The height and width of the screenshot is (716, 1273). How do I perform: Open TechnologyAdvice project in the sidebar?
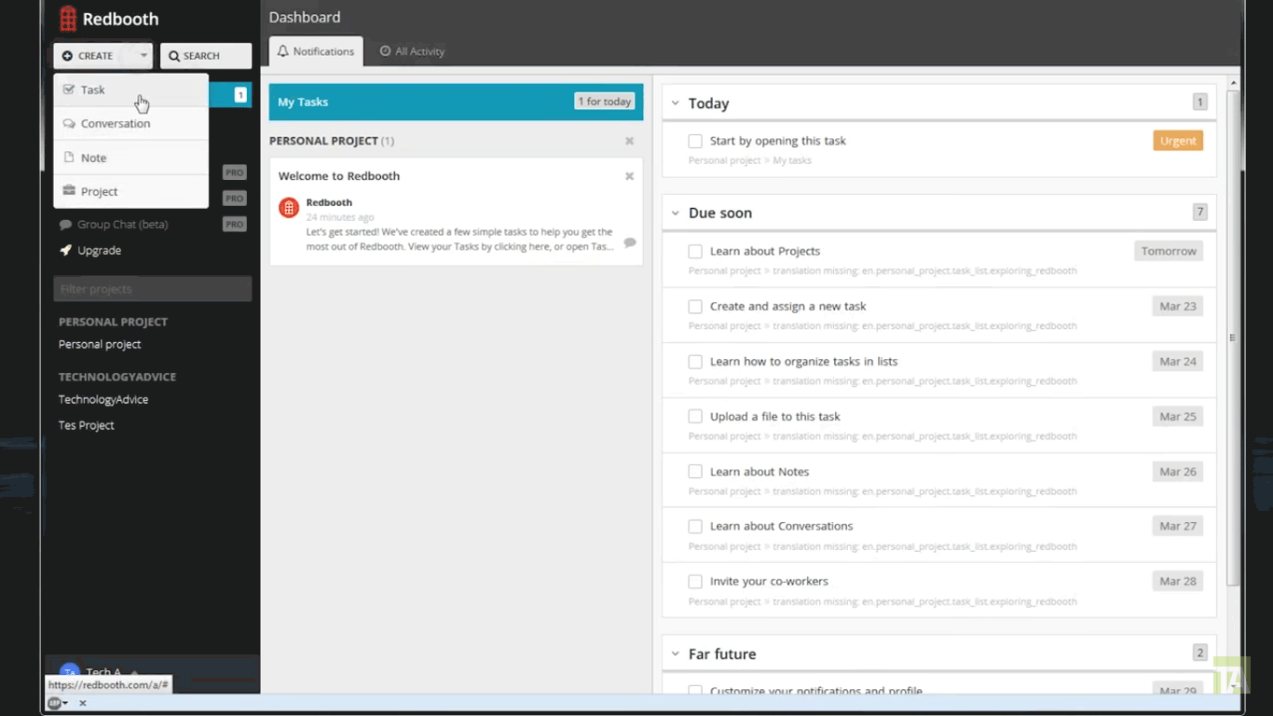(x=103, y=399)
